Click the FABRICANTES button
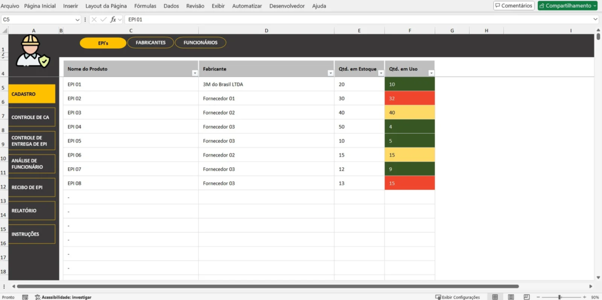The image size is (602, 300). tap(150, 43)
